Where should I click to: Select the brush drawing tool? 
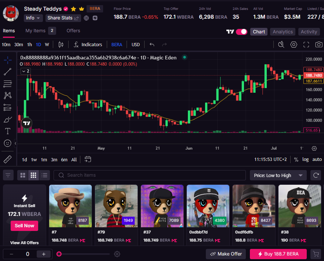8,120
